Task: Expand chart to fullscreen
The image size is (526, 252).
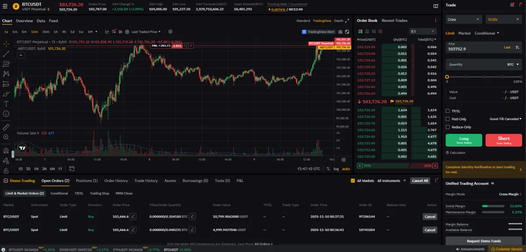Action: pos(347,32)
